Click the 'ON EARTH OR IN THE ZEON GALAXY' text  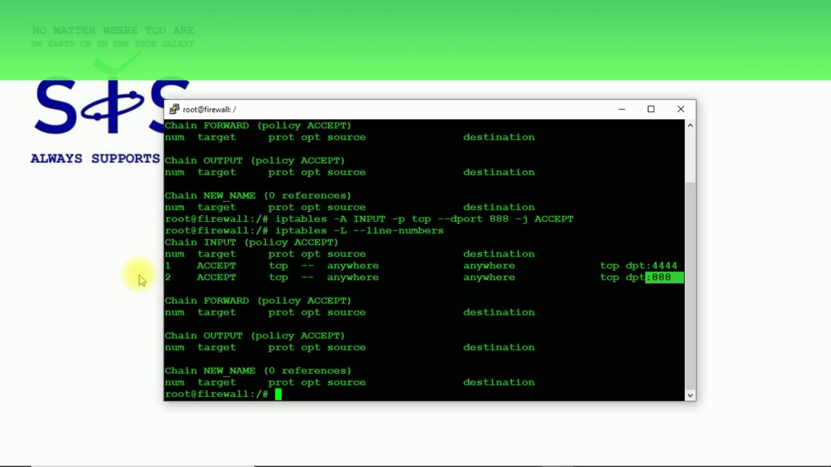point(113,44)
